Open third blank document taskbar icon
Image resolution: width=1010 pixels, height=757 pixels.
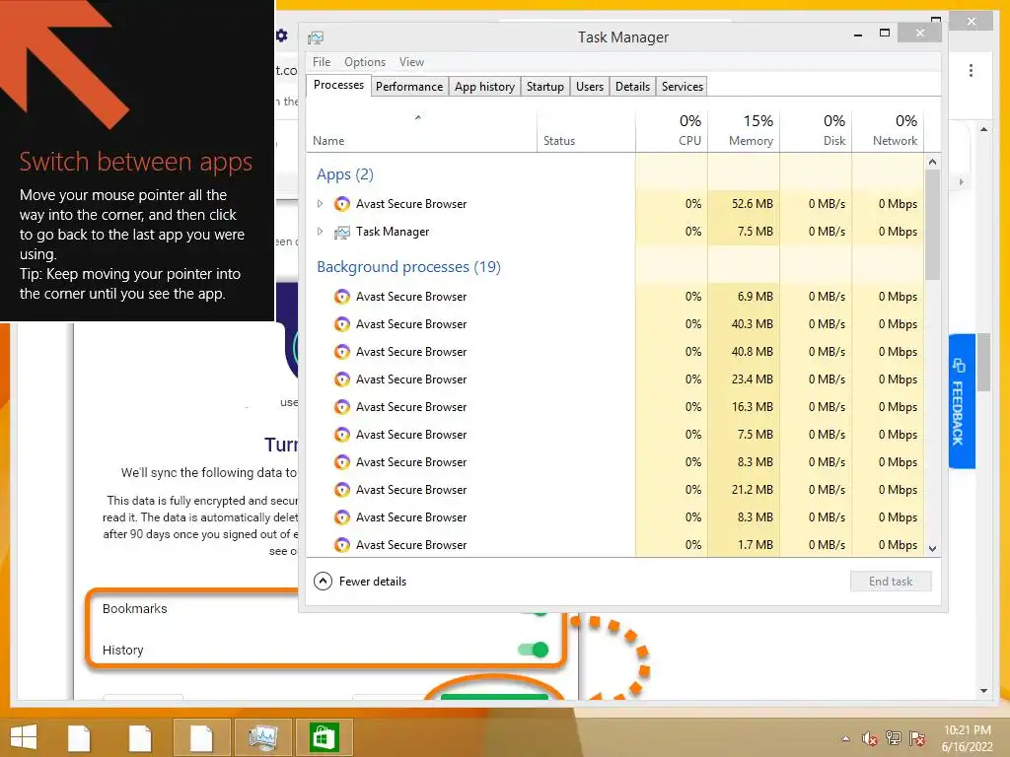[201, 737]
